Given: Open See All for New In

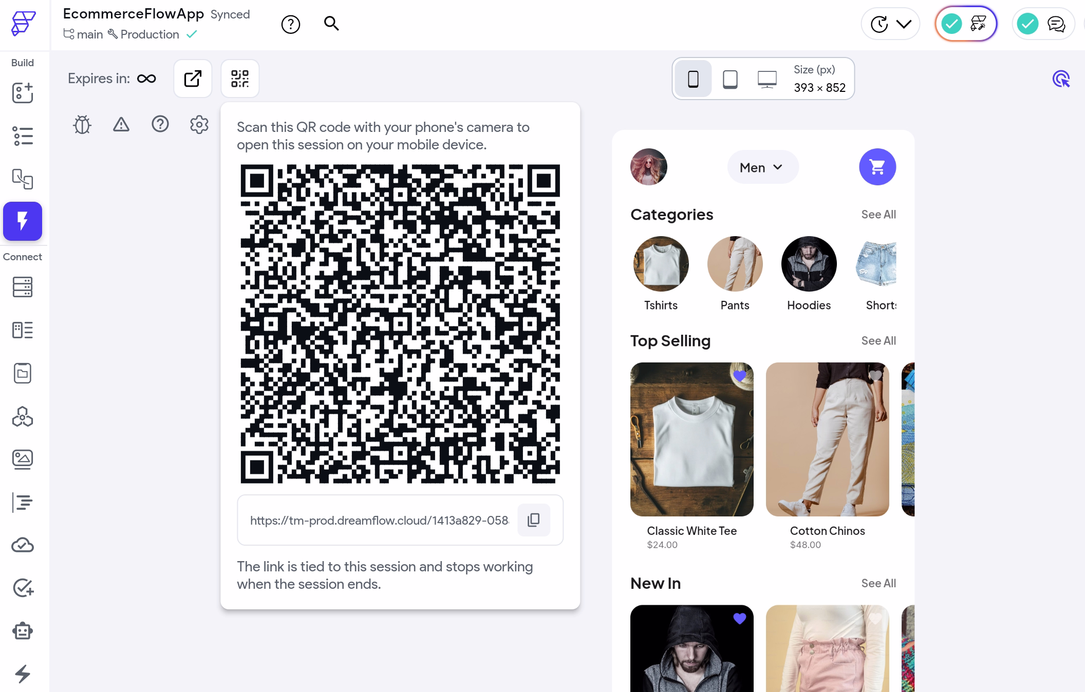Looking at the screenshot, I should (878, 583).
